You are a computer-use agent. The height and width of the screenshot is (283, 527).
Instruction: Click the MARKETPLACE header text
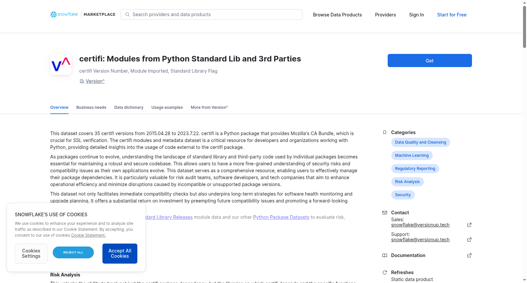(99, 14)
